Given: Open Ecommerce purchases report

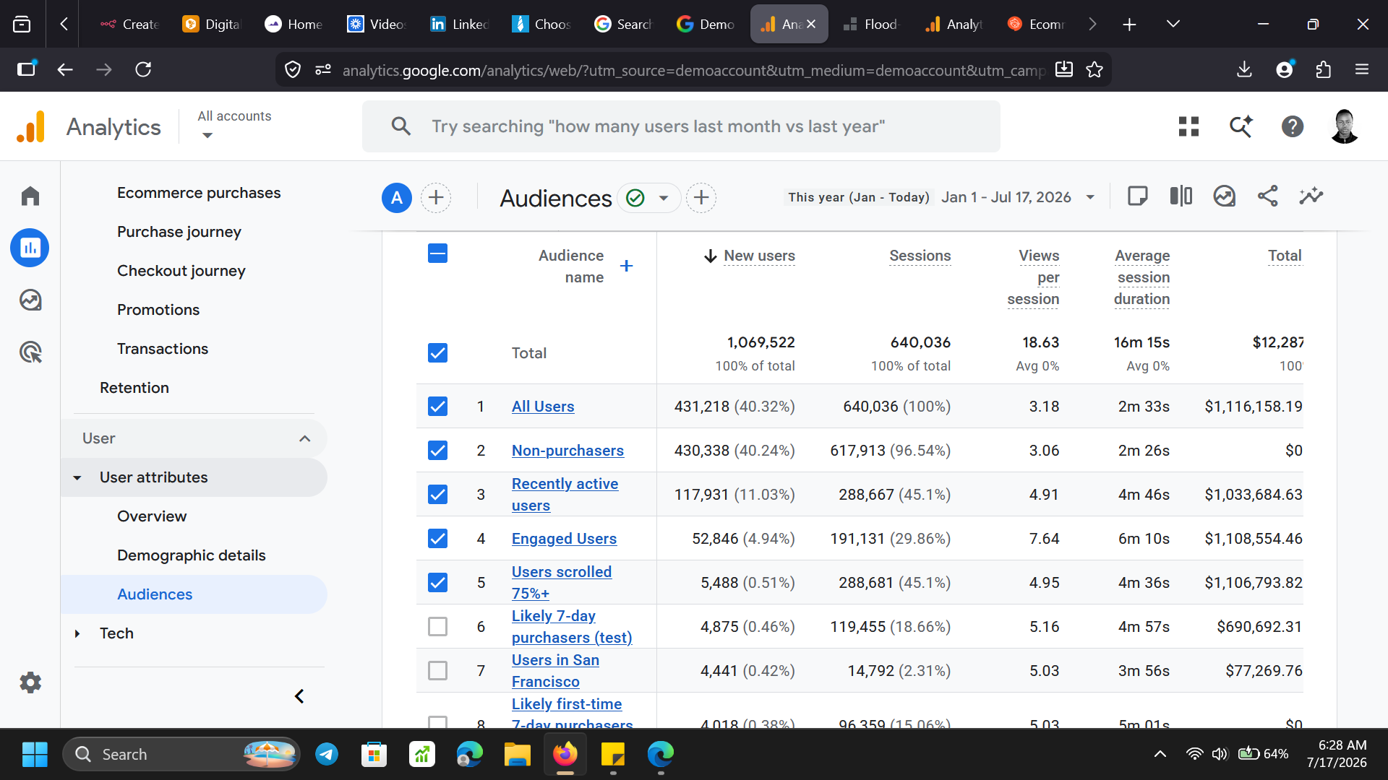Looking at the screenshot, I should 199,193.
